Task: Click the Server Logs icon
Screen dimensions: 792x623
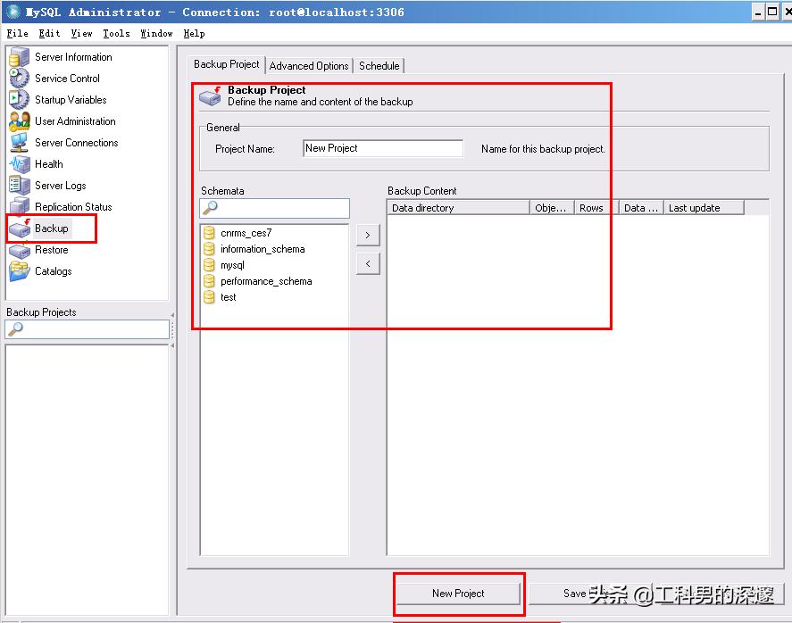Action: (x=19, y=186)
